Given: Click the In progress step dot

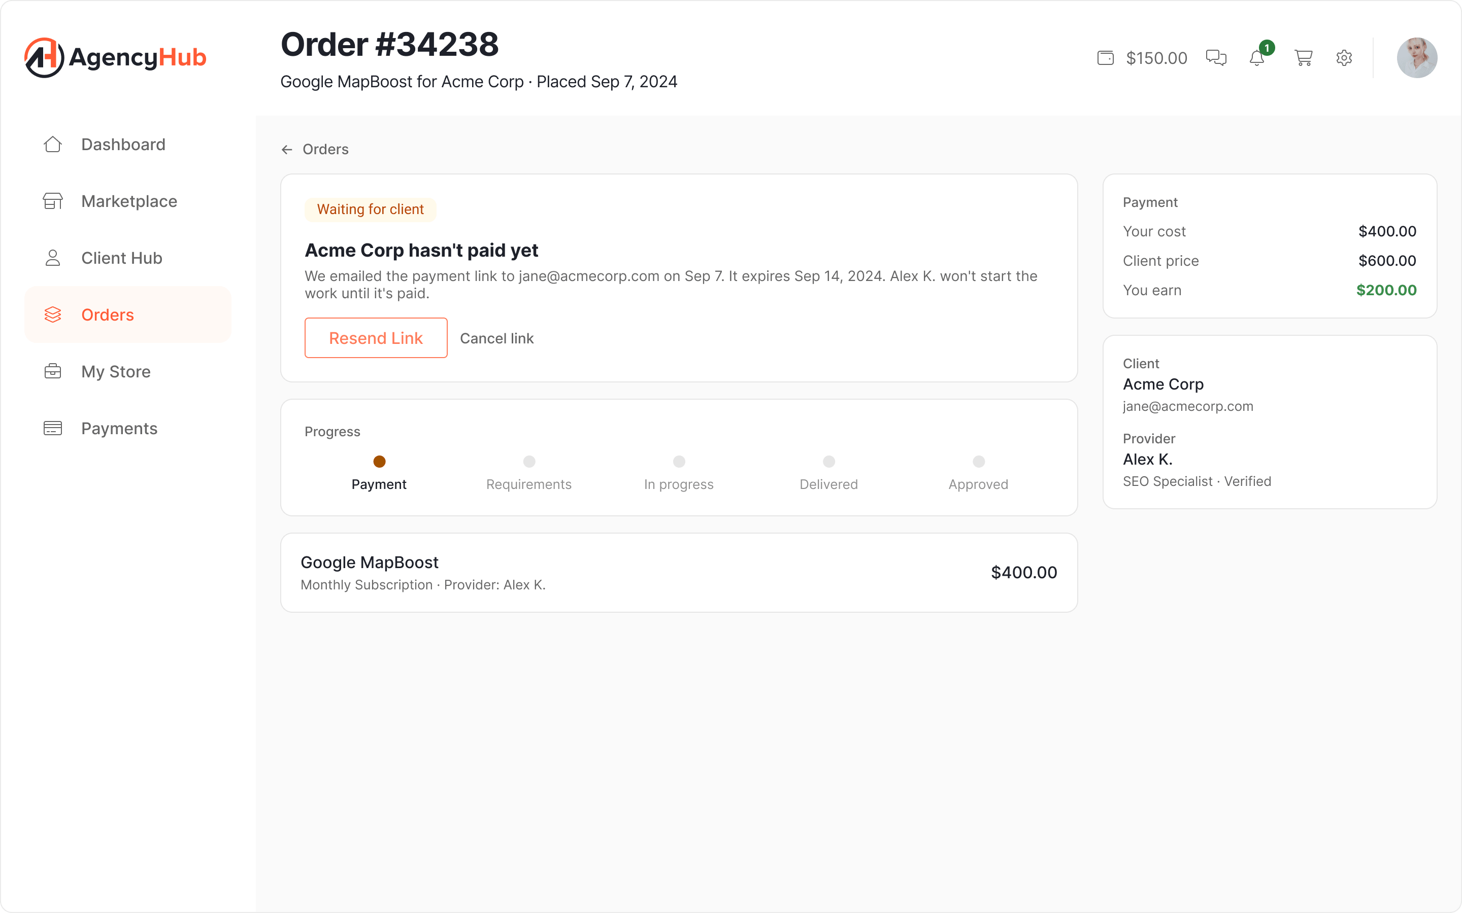Looking at the screenshot, I should [x=678, y=462].
